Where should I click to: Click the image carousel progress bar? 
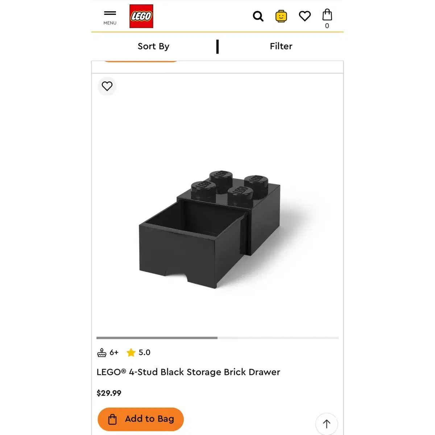point(217,338)
